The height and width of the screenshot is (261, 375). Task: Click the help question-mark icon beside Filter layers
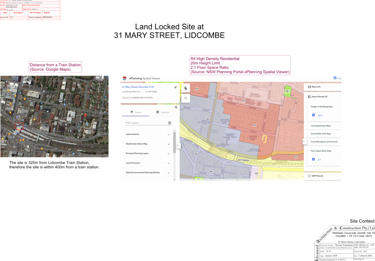[x=169, y=123]
